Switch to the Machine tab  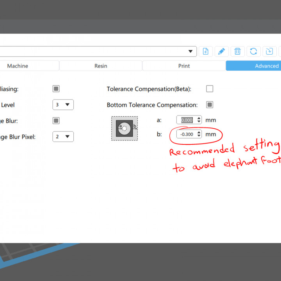(18, 66)
